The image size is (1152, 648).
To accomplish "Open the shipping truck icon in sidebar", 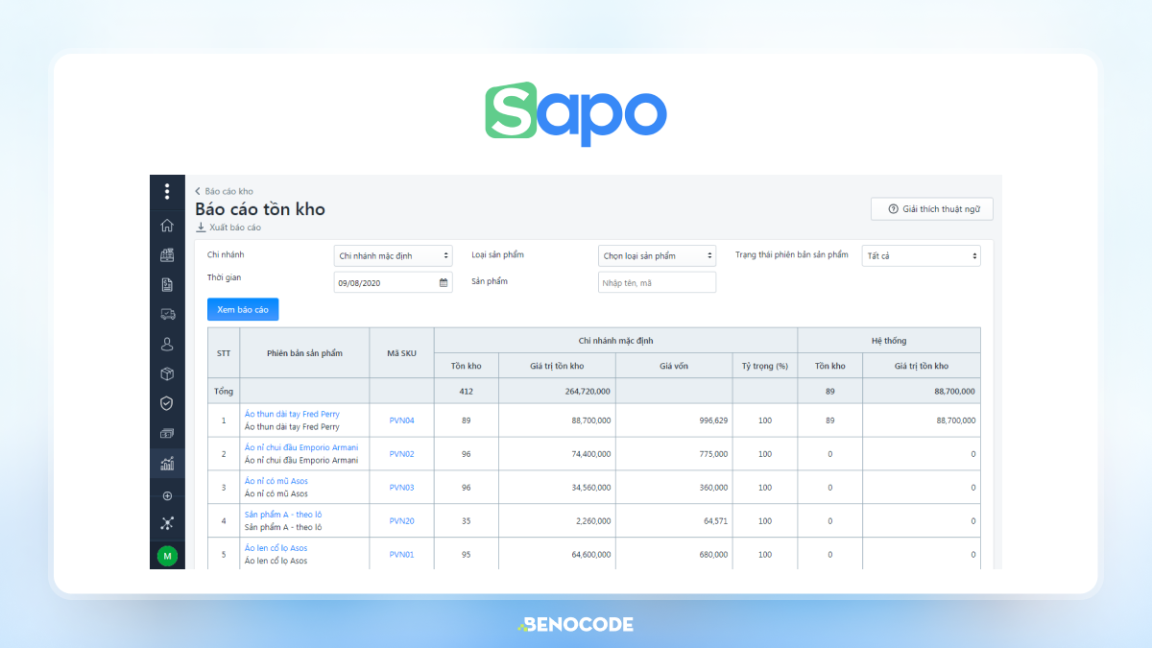I will [x=167, y=314].
